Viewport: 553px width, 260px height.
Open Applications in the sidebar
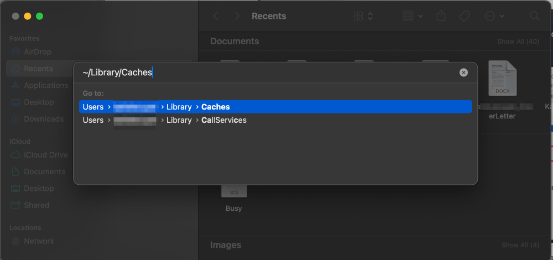click(x=46, y=85)
